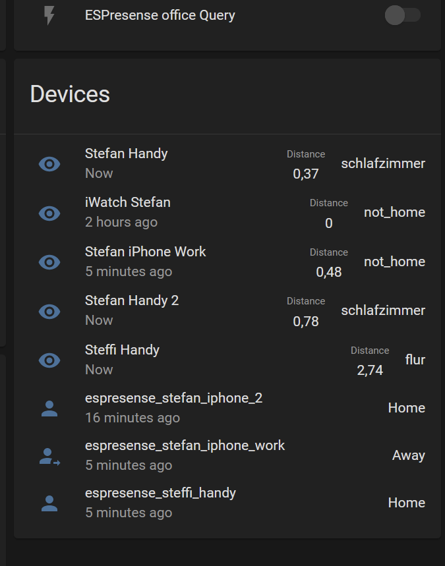
Task: Click the Devices card heading
Action: pos(69,94)
